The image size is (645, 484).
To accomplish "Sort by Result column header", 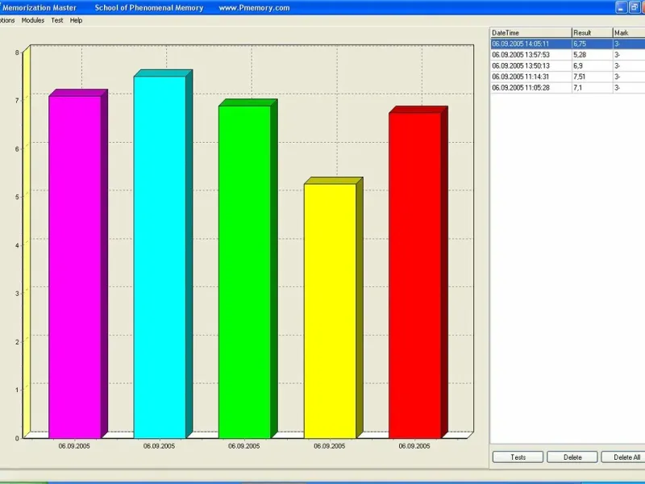I will 593,33.
